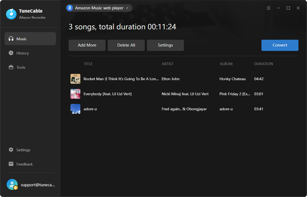The width and height of the screenshot is (307, 197).
Task: Open the Music section in sidebar
Action: pos(30,39)
